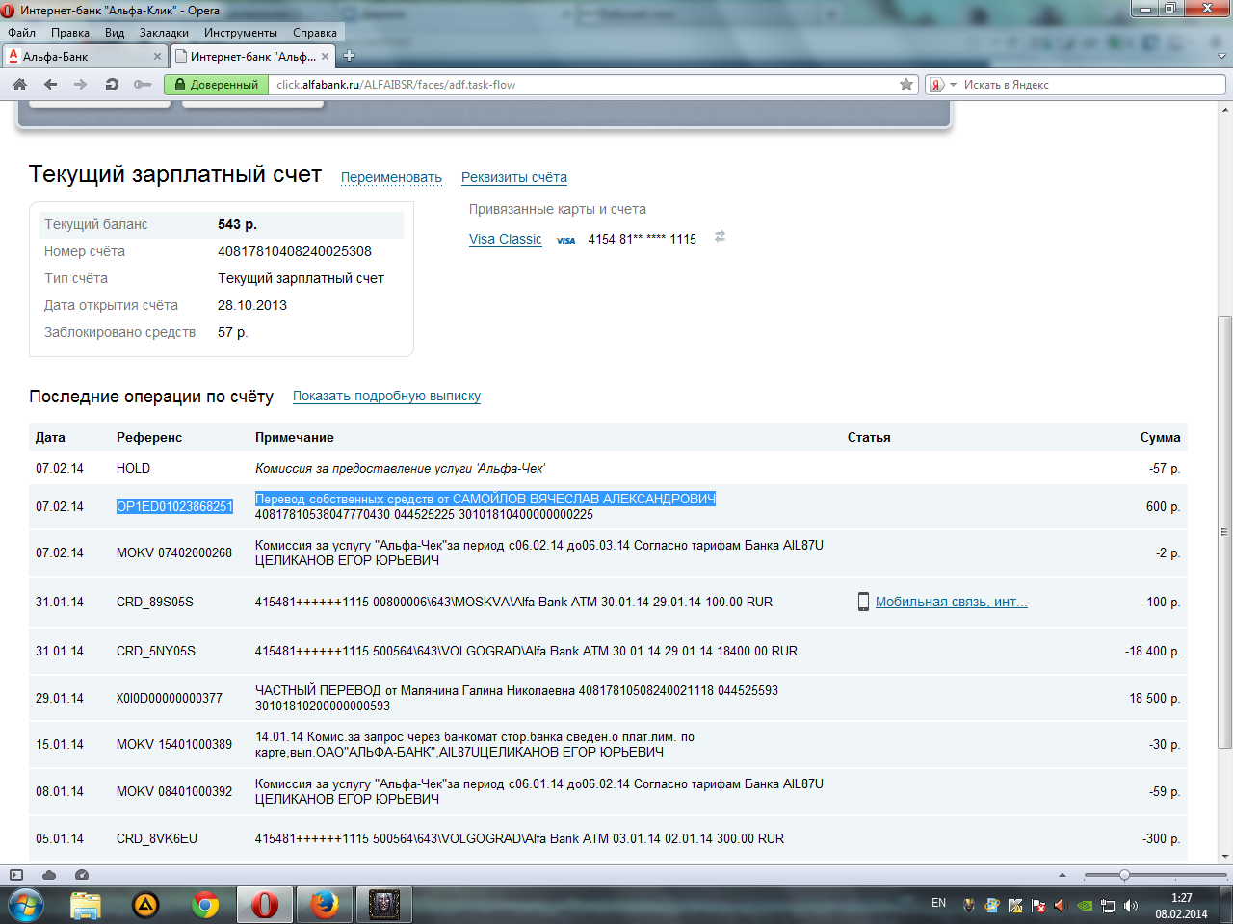
Task: Click the Доверенный security badge
Action: click(x=217, y=85)
